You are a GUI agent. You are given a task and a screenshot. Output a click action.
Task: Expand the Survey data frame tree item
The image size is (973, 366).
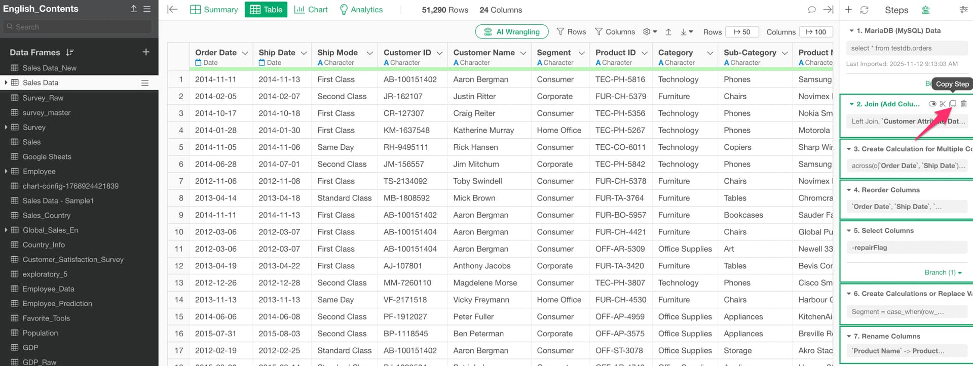point(6,127)
